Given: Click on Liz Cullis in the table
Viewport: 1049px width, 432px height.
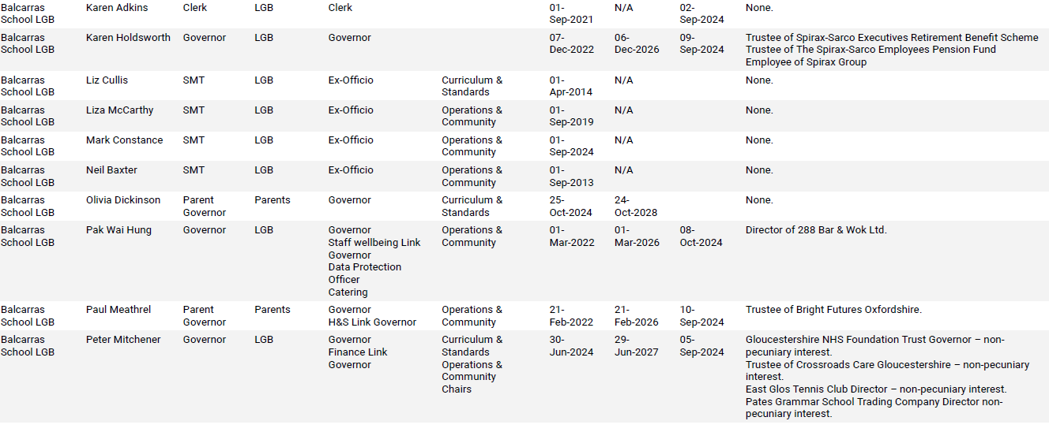Looking at the screenshot, I should tap(107, 80).
